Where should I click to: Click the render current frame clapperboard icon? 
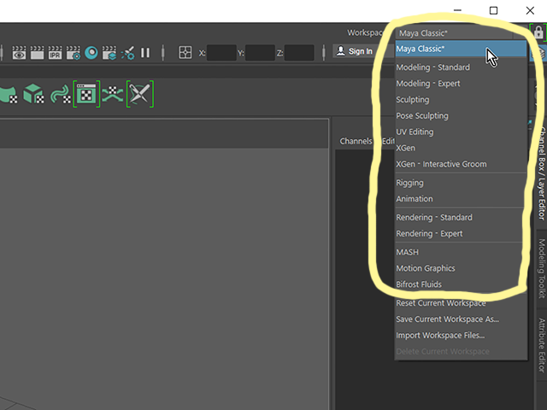click(x=37, y=53)
